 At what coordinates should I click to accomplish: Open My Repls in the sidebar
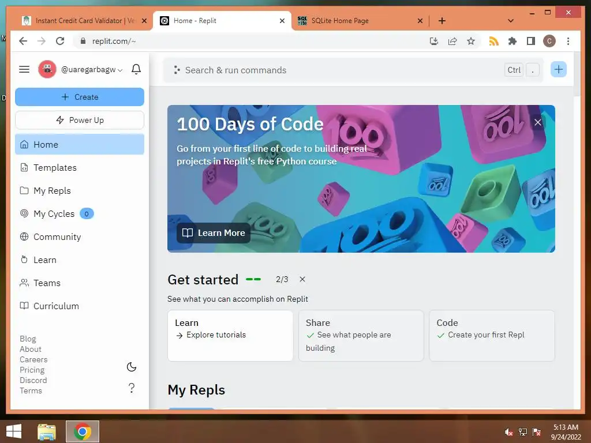80,190
